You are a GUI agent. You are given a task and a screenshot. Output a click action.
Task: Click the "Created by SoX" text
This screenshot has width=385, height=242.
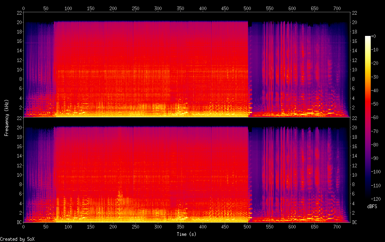14,239
